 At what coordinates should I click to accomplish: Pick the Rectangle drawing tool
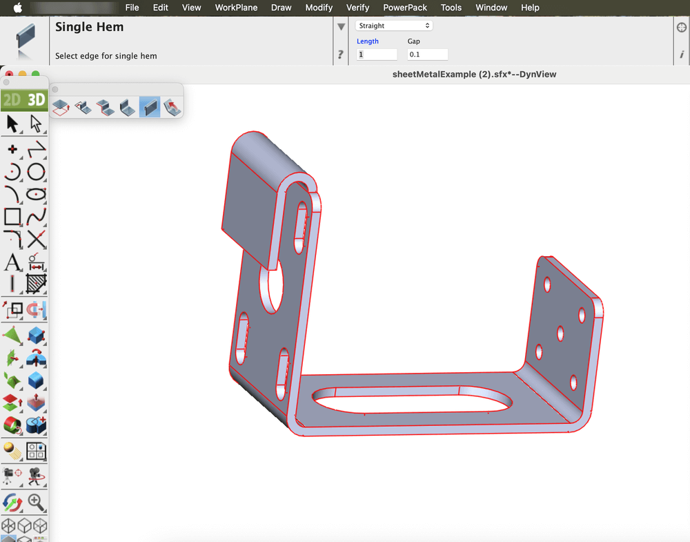coord(12,217)
